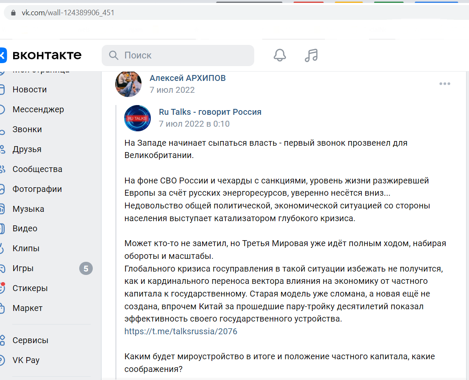
Task: Click the question line 'соображения?'
Action: [x=153, y=369]
